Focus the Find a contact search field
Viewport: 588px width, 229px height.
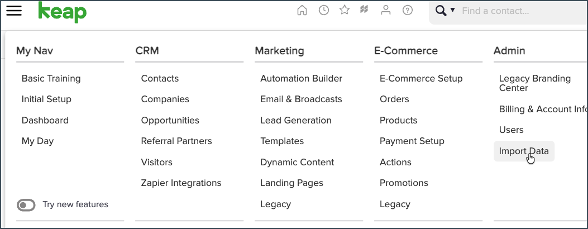click(x=523, y=11)
